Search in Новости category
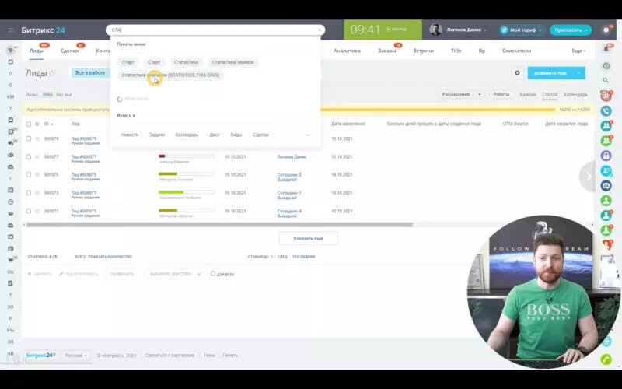Viewport: 622px width, 389px height. click(x=129, y=135)
